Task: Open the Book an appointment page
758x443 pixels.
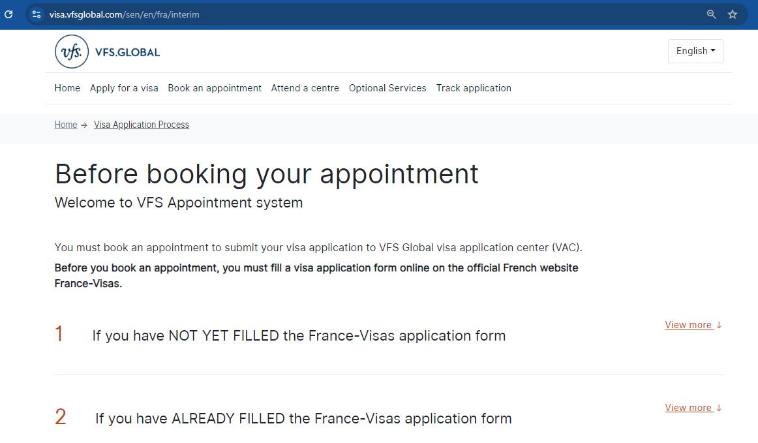Action: [214, 88]
